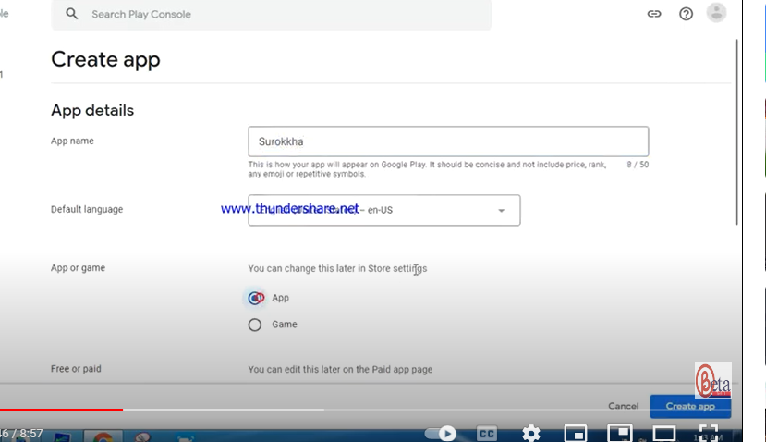Click the Default language dropdown arrow
The height and width of the screenshot is (442, 766).
pos(502,211)
